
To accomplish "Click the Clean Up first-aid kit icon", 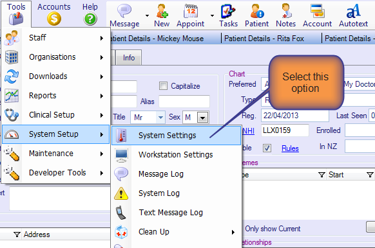I will click(x=121, y=232).
